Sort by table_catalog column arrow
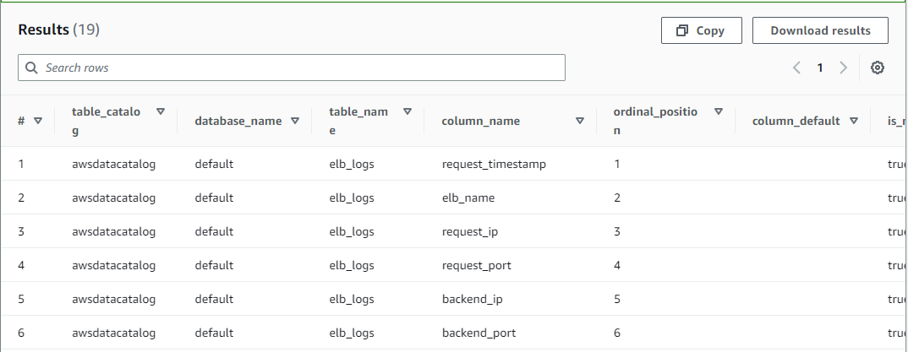This screenshot has width=908, height=352. click(161, 111)
